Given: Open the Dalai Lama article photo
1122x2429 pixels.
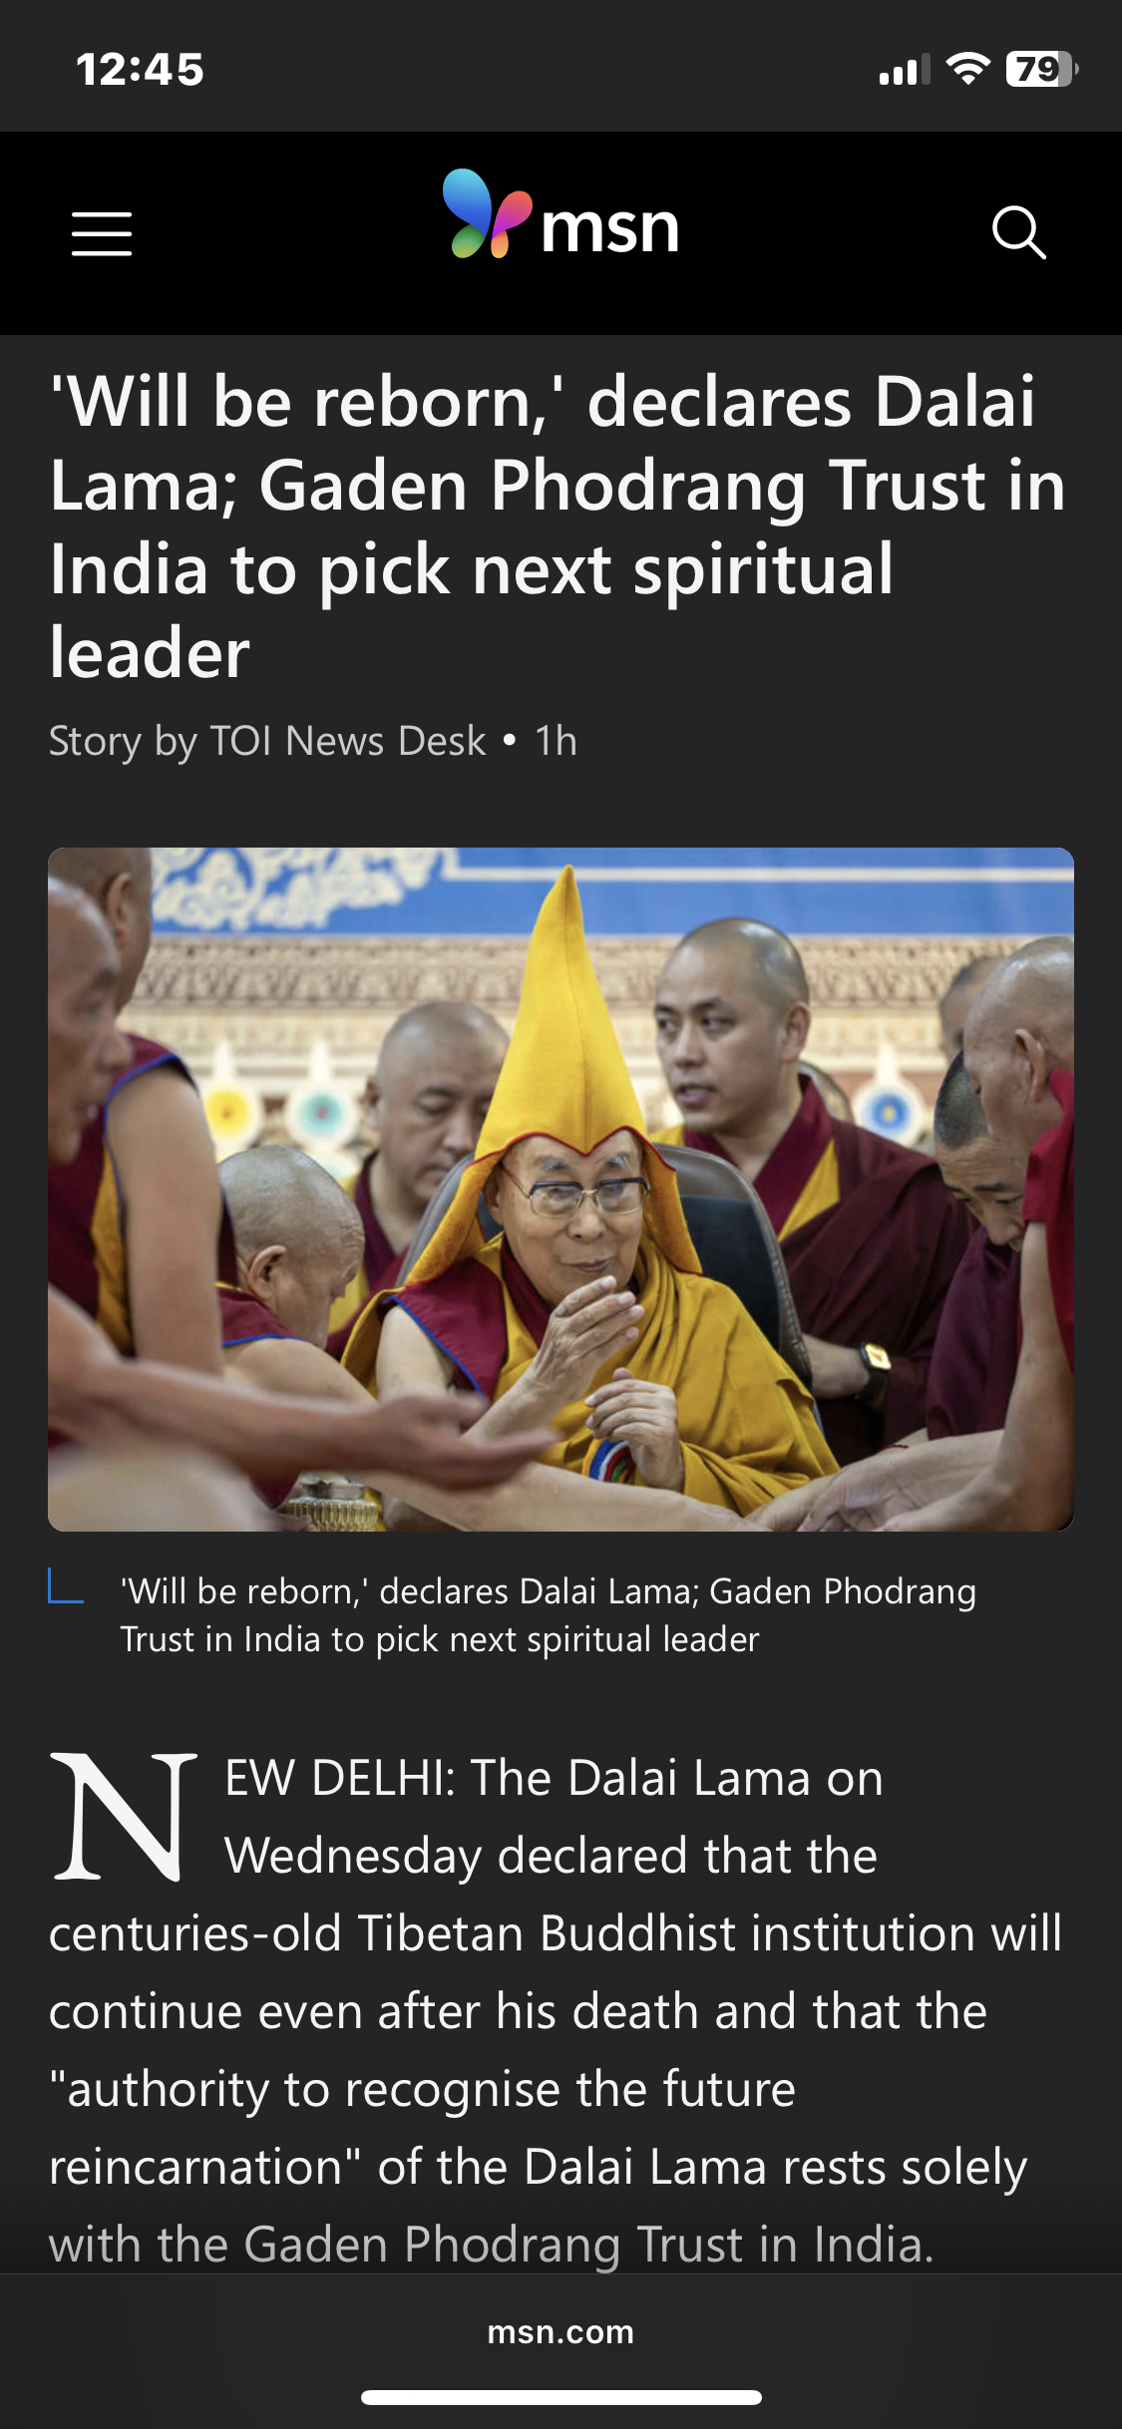Looking at the screenshot, I should 561,1189.
